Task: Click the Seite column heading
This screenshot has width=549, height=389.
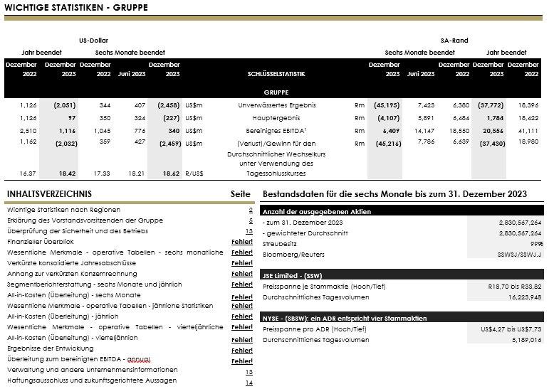Action: (x=241, y=194)
